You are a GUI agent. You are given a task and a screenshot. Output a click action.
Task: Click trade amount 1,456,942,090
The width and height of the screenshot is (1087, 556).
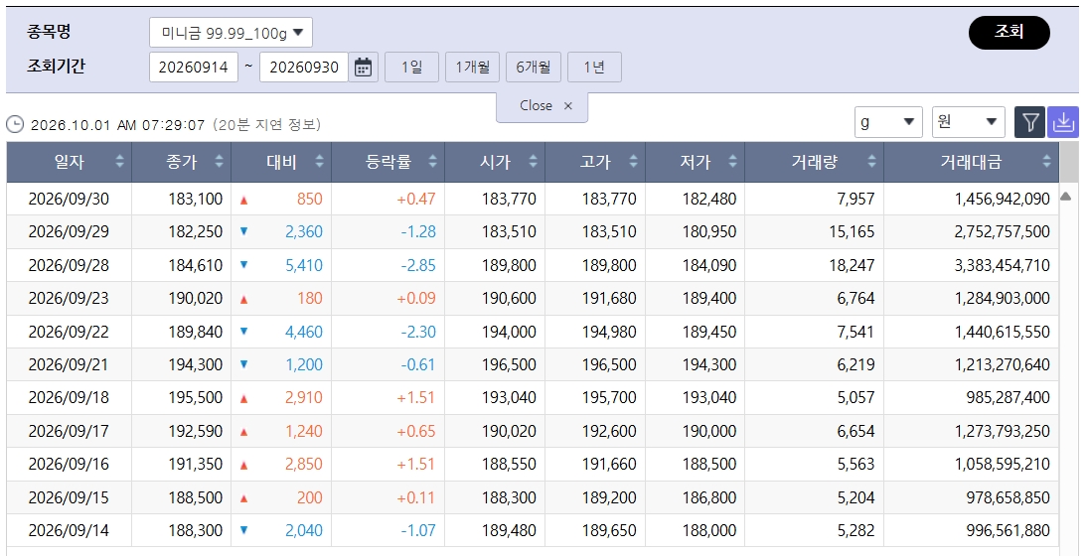click(1003, 199)
